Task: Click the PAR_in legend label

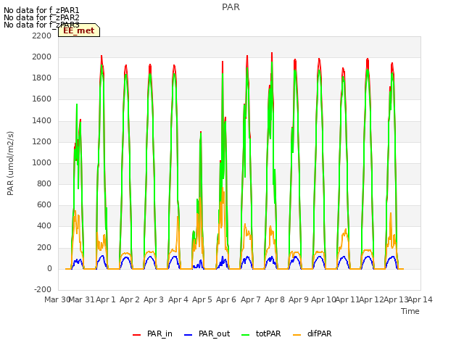Action: pos(159,333)
